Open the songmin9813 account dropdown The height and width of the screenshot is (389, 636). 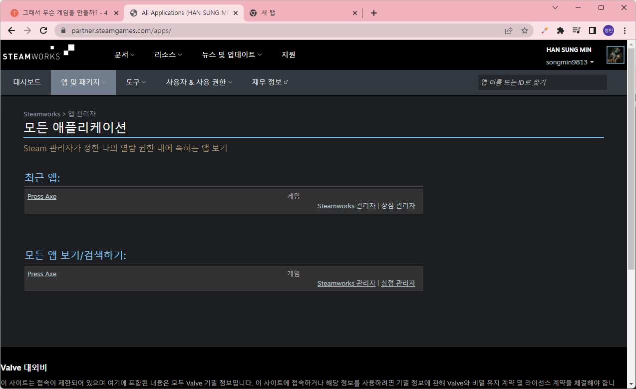[570, 62]
